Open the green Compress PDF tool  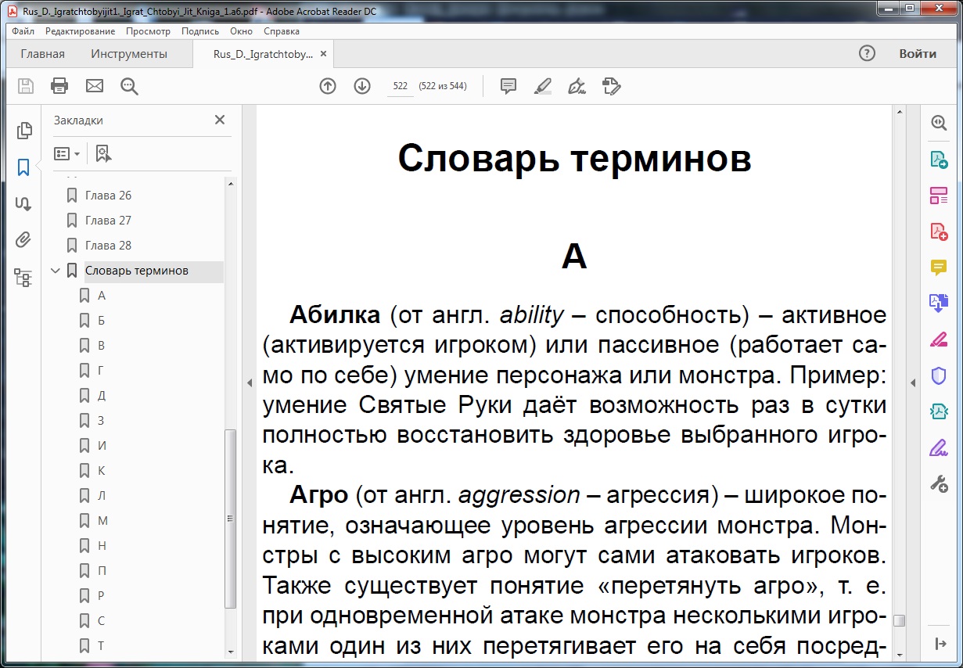pyautogui.click(x=939, y=411)
